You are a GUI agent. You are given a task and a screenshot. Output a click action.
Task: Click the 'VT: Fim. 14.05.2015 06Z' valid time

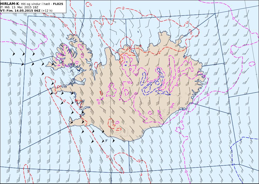tap(20, 11)
